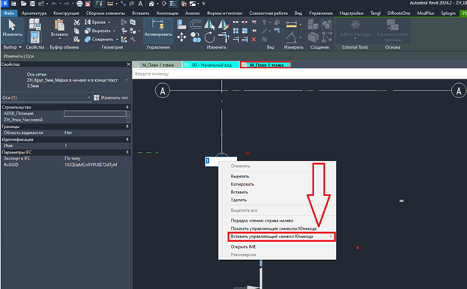Switch to the Архитектура ribbon tab

click(34, 13)
